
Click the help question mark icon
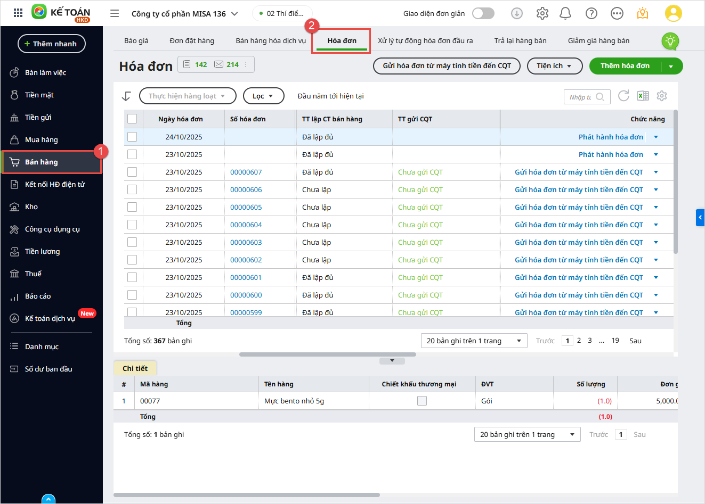591,13
